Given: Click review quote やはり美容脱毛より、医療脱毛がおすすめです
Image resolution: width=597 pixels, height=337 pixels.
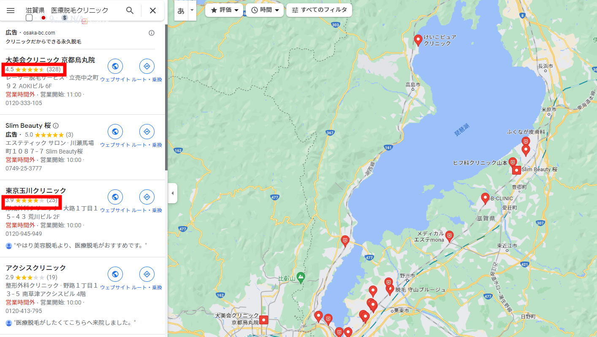Looking at the screenshot, I should pos(80,245).
